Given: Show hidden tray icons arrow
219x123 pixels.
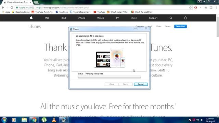Looking at the screenshot, I should click(186, 120).
